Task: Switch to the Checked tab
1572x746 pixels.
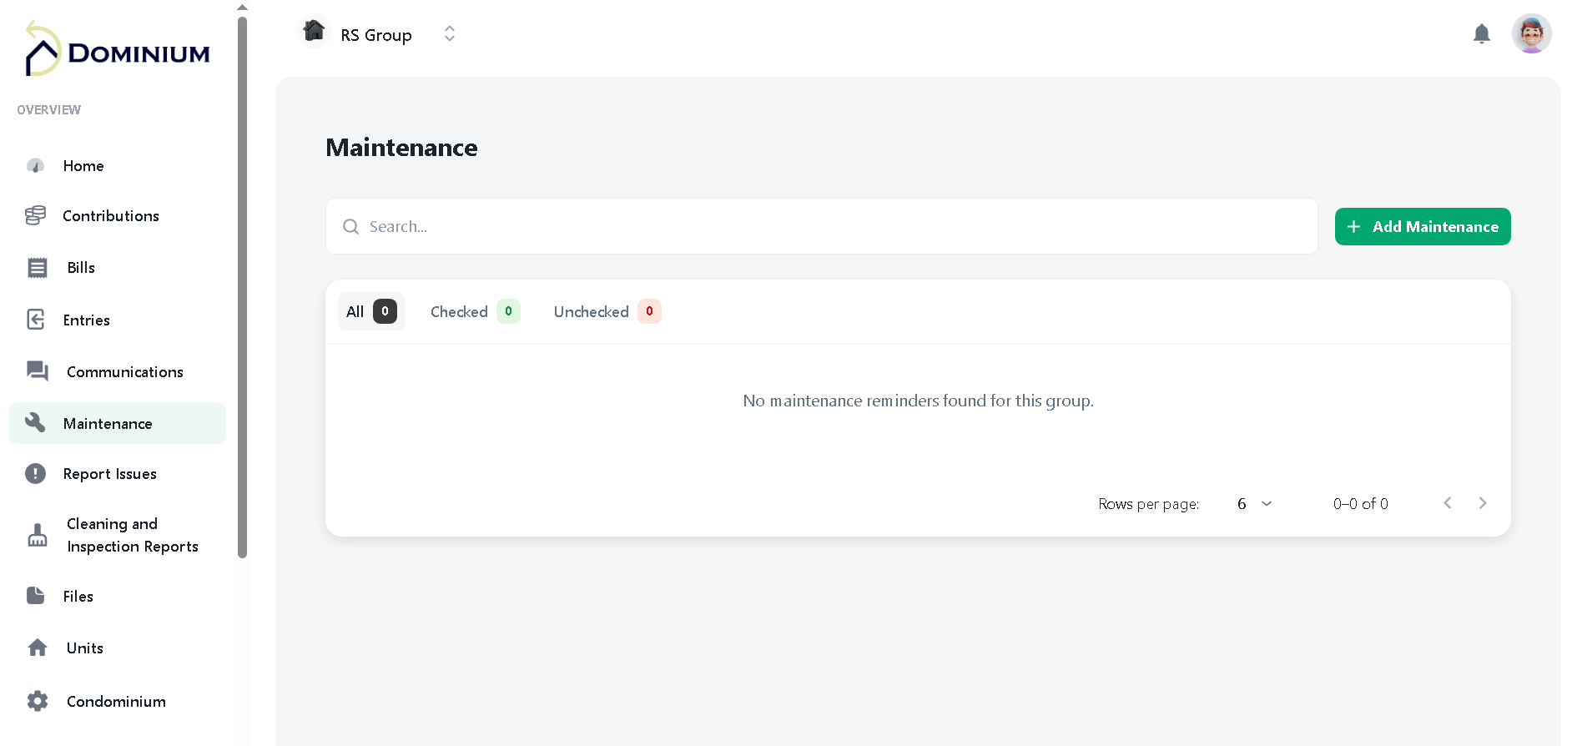Action: pyautogui.click(x=475, y=311)
